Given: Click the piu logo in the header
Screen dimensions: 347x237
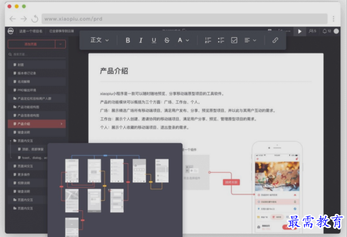Looking at the screenshot, I should coord(11,31).
